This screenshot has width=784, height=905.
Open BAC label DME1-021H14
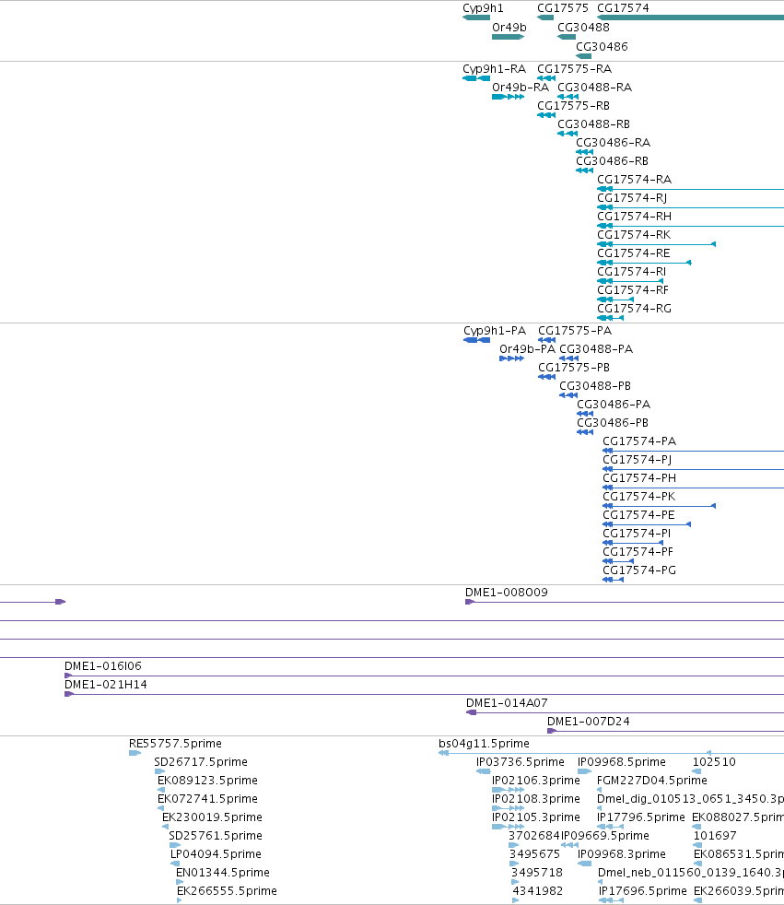pyautogui.click(x=106, y=685)
